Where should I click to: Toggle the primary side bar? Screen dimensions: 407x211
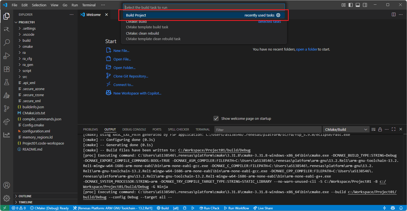point(351,5)
